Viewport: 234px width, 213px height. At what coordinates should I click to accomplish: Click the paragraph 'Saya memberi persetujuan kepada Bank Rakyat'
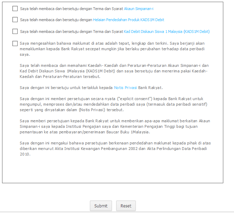[115, 126]
